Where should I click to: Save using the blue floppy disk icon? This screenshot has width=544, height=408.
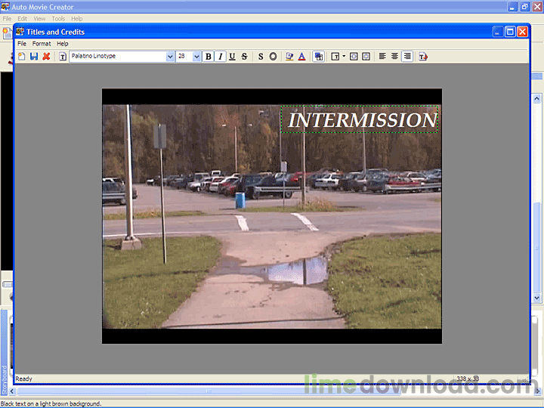34,56
